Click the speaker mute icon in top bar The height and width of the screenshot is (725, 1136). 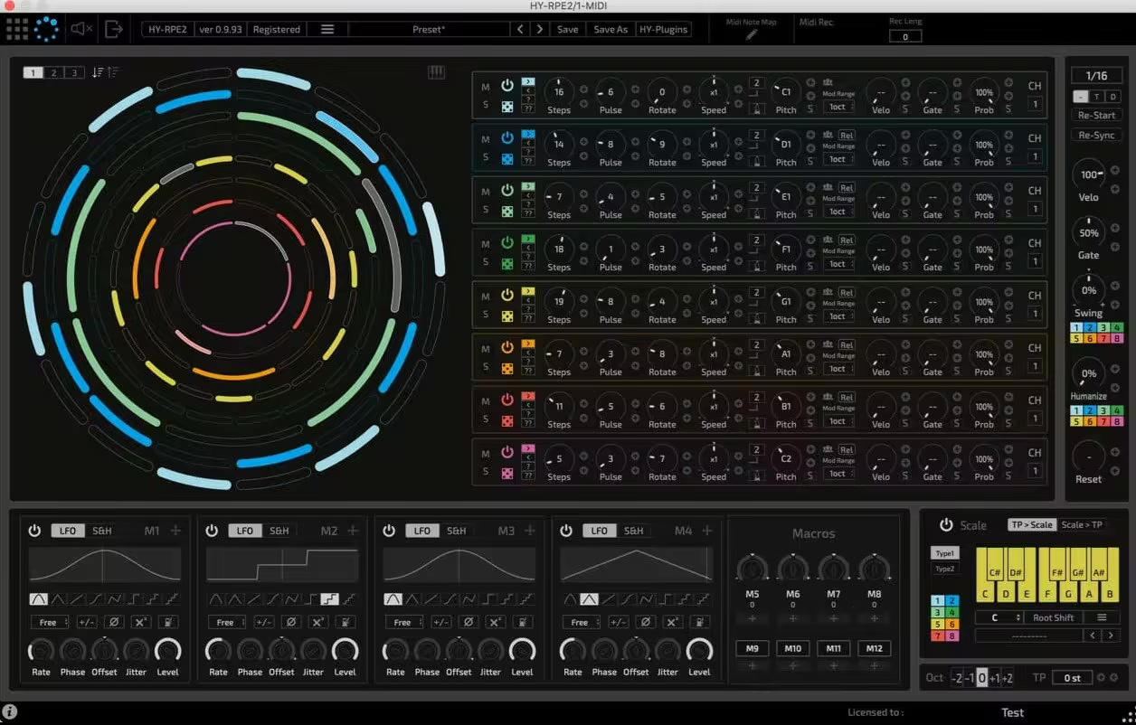(81, 29)
